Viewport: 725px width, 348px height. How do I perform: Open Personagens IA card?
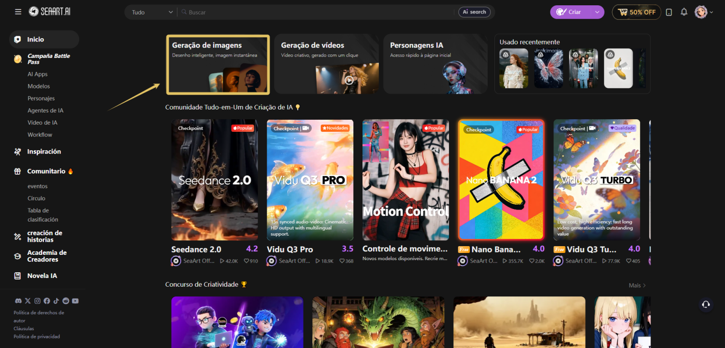click(x=435, y=64)
